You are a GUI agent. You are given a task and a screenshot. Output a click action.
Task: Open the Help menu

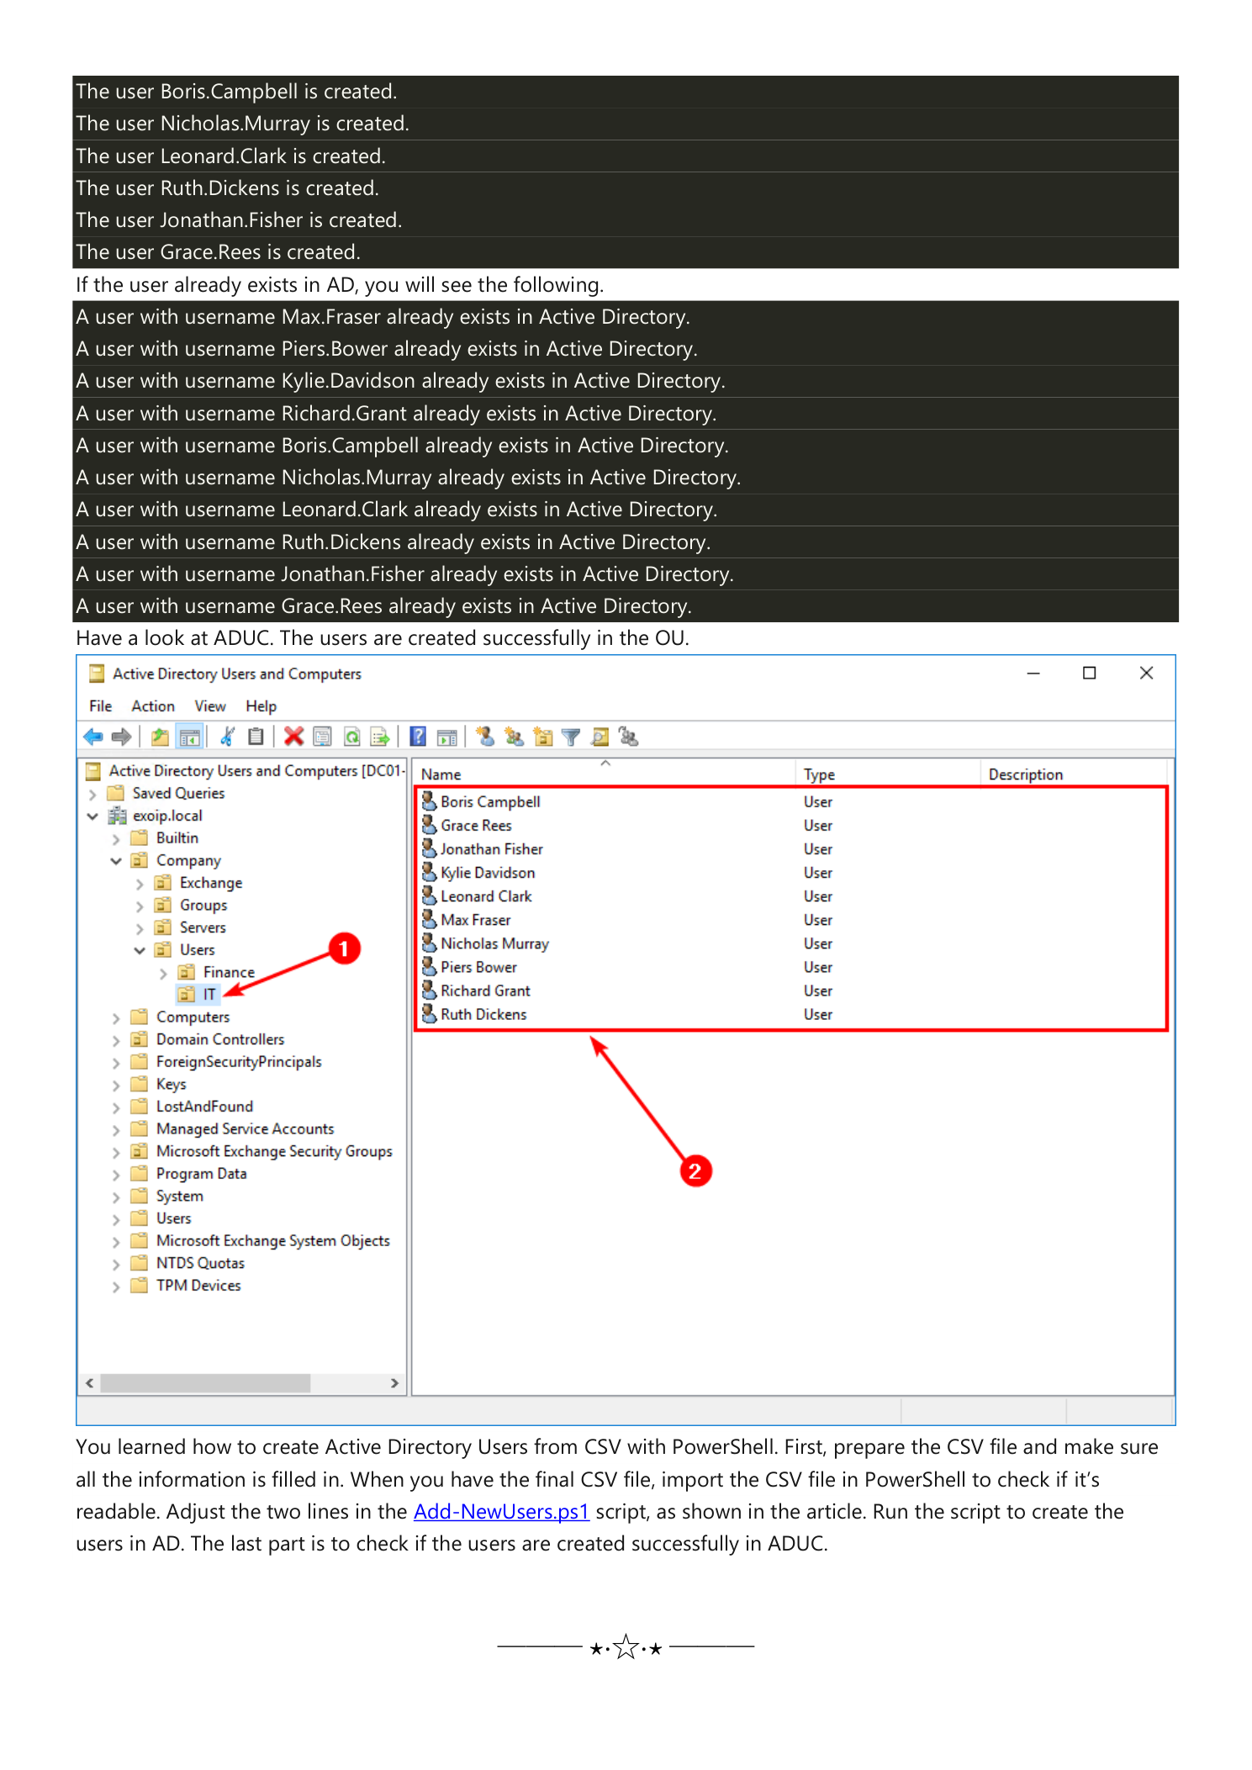click(x=261, y=706)
